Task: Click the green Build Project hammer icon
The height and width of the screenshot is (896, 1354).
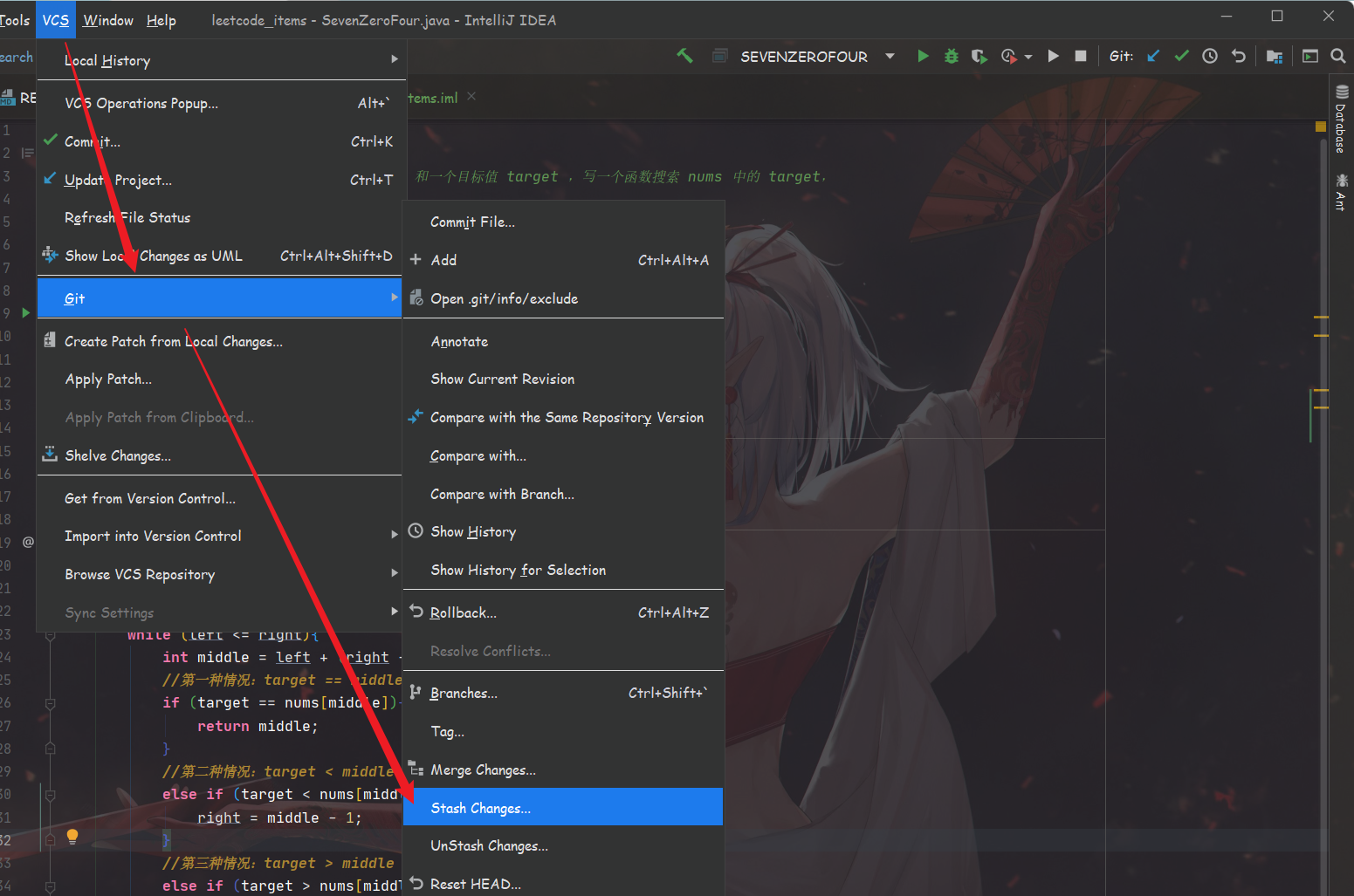Action: click(685, 56)
